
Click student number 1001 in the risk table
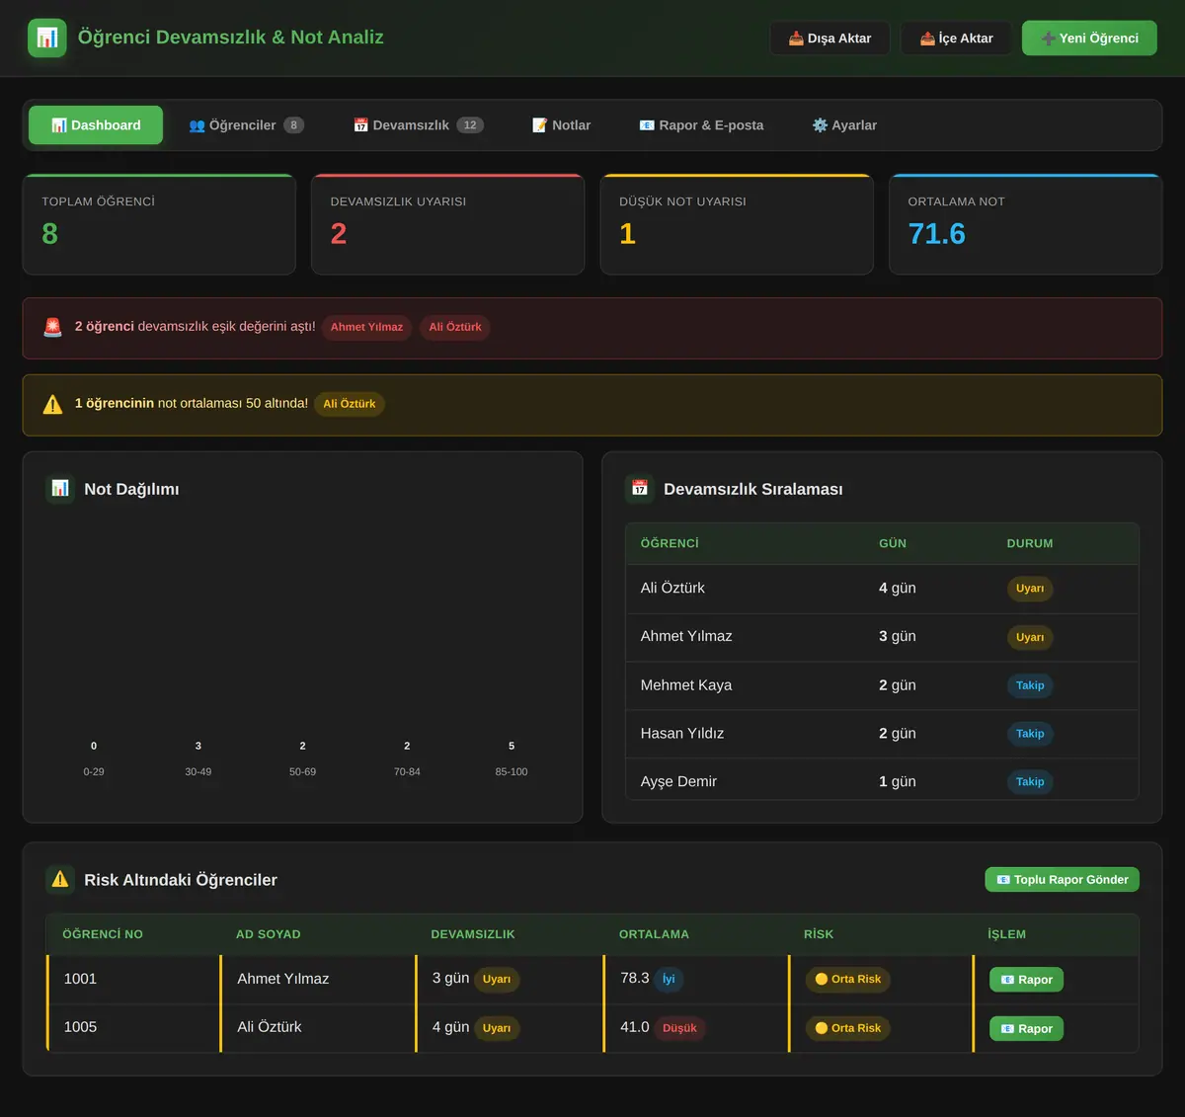tap(80, 979)
